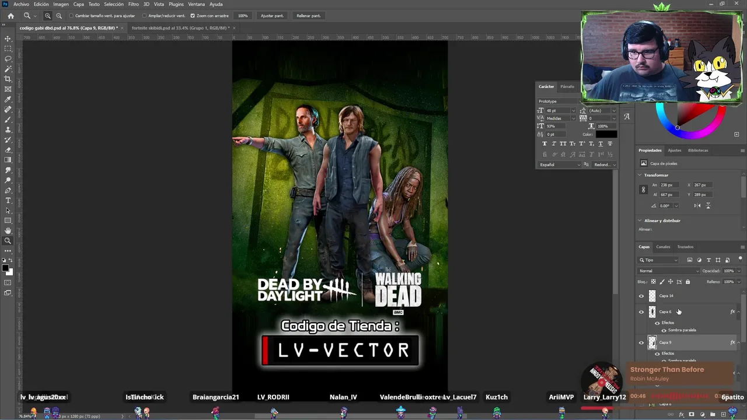Activate Zoom In mode in options bar
The height and width of the screenshot is (420, 747).
[x=48, y=16]
